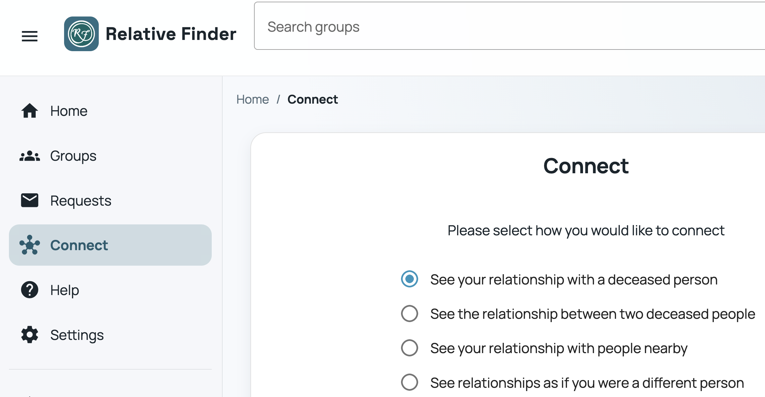Open the hamburger navigation menu
The width and height of the screenshot is (765, 397).
(x=30, y=36)
